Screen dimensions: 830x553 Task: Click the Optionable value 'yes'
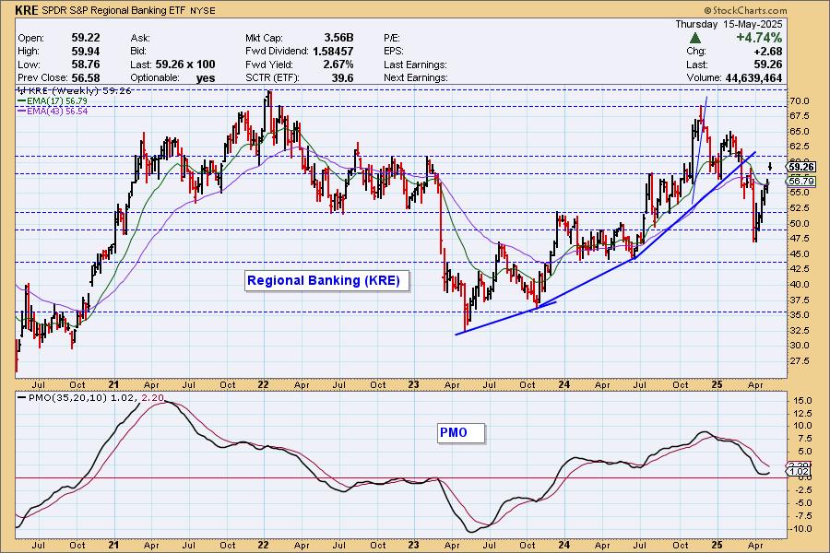[206, 78]
